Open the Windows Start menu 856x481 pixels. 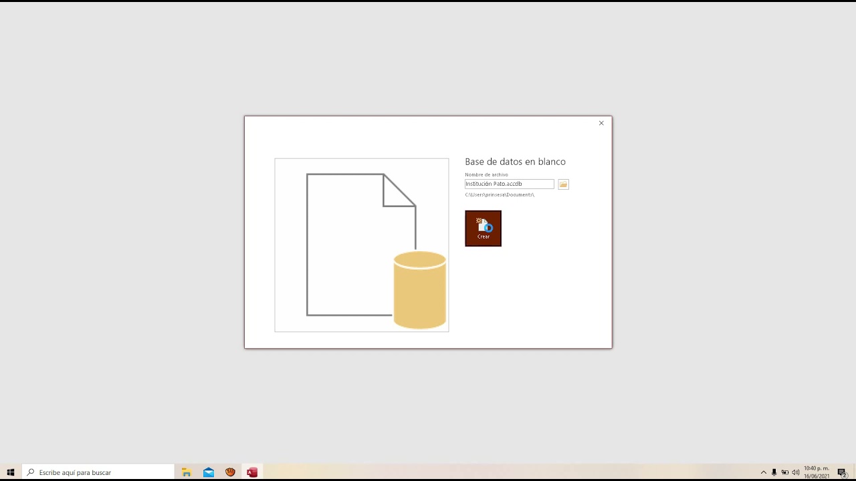pos(11,472)
